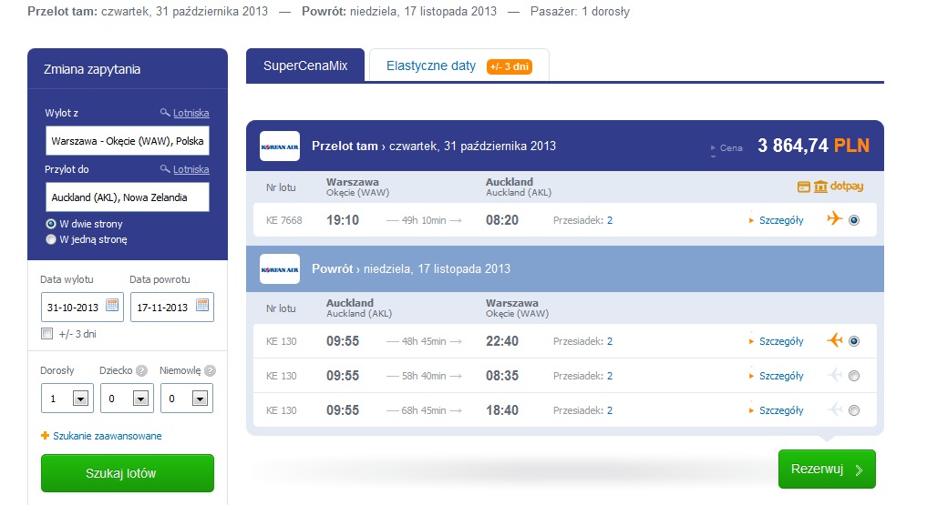Enable the +/- 3 dni checkbox

click(x=46, y=334)
